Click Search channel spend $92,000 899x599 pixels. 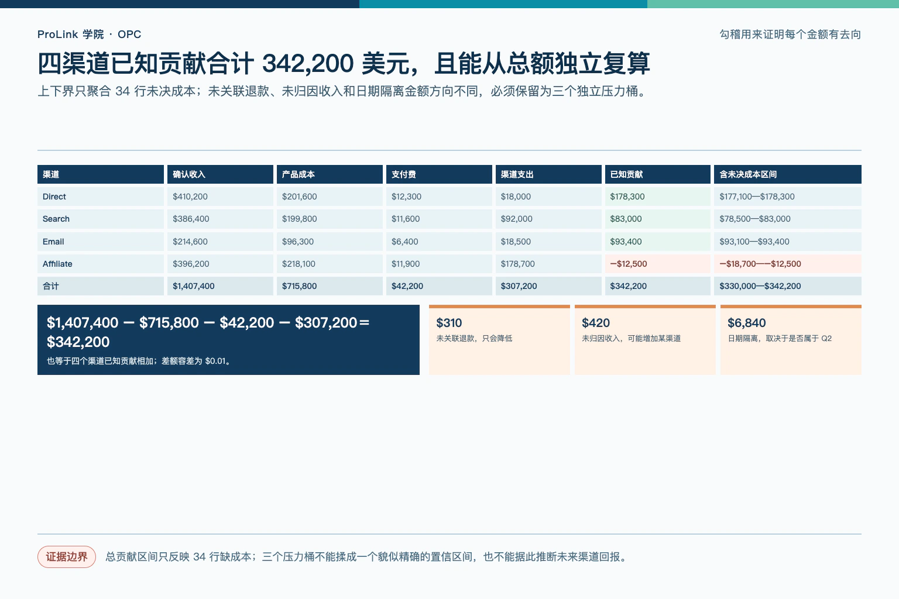click(x=548, y=219)
